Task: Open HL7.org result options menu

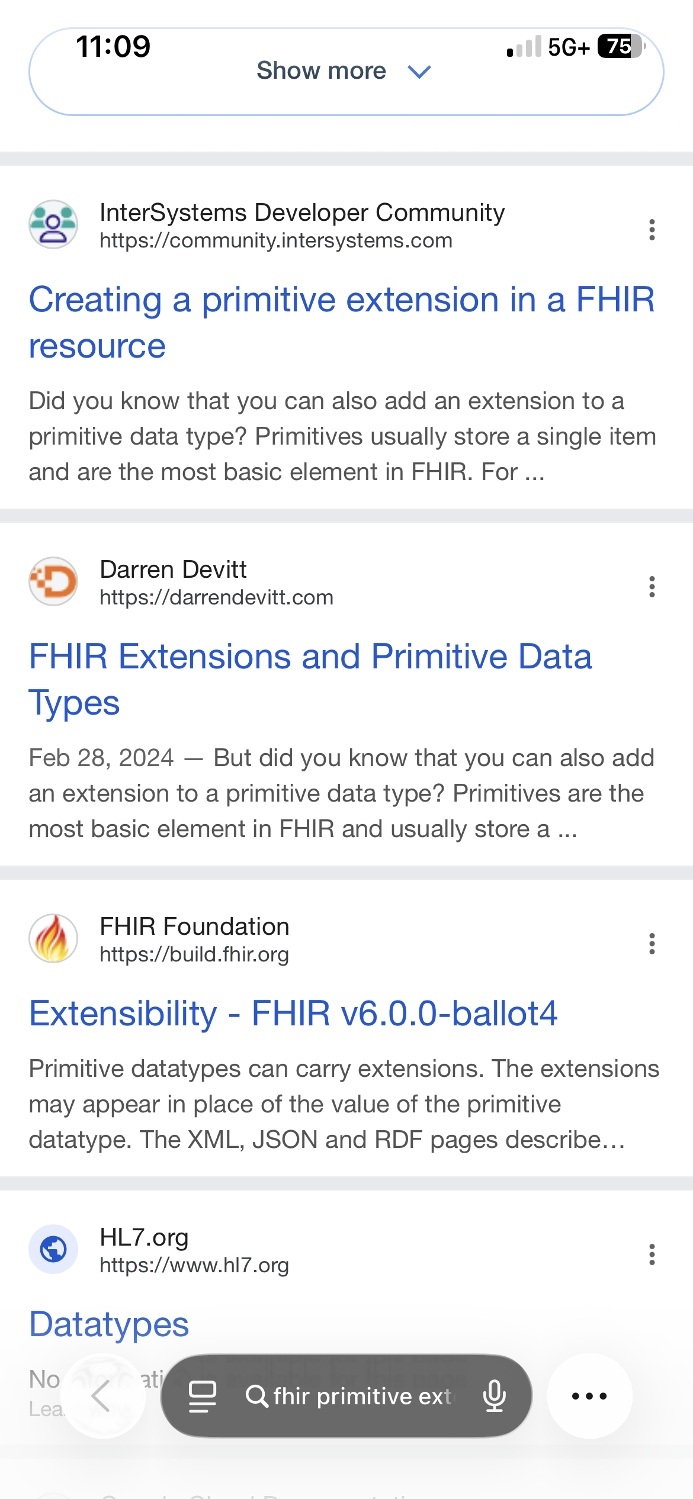Action: click(652, 1254)
